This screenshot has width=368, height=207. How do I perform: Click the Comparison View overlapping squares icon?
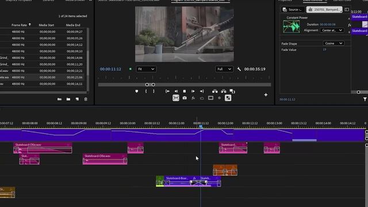coord(232,91)
